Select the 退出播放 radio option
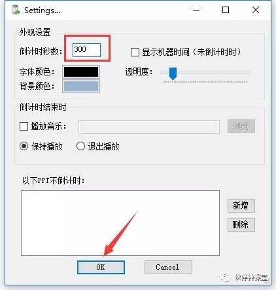The width and height of the screenshot is (276, 290). click(x=80, y=146)
